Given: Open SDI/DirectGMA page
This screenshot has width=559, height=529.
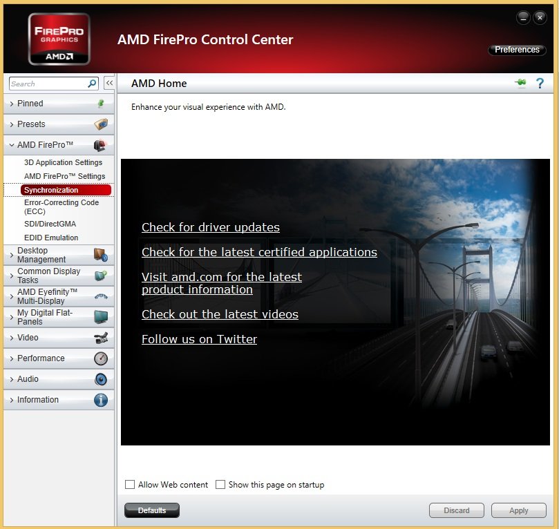Looking at the screenshot, I should coord(50,224).
